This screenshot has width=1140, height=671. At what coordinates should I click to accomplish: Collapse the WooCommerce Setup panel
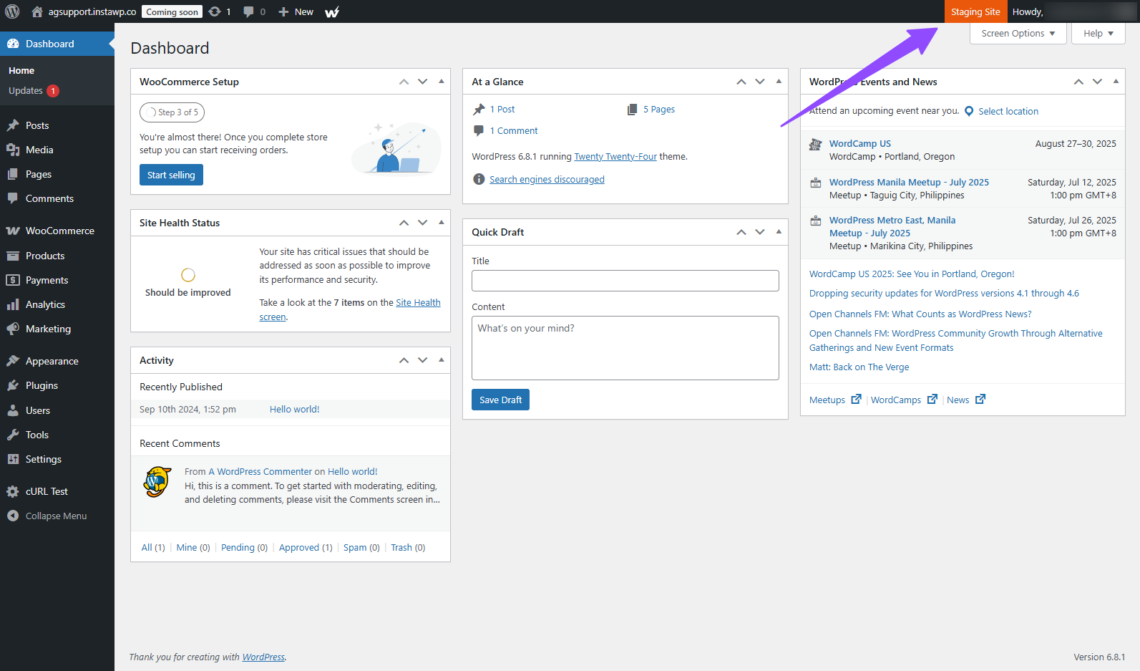pyautogui.click(x=442, y=82)
